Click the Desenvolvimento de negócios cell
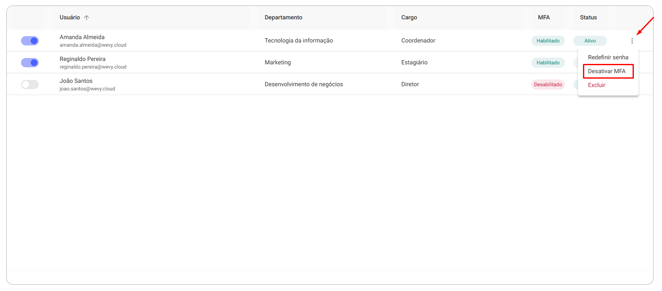 [304, 84]
